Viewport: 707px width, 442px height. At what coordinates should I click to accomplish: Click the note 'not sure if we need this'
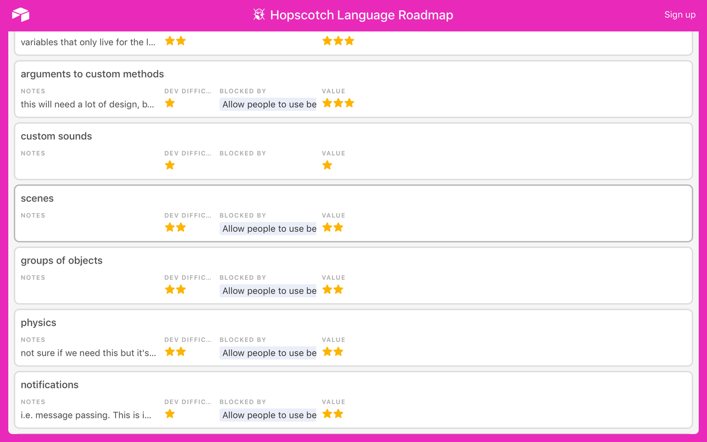(88, 353)
